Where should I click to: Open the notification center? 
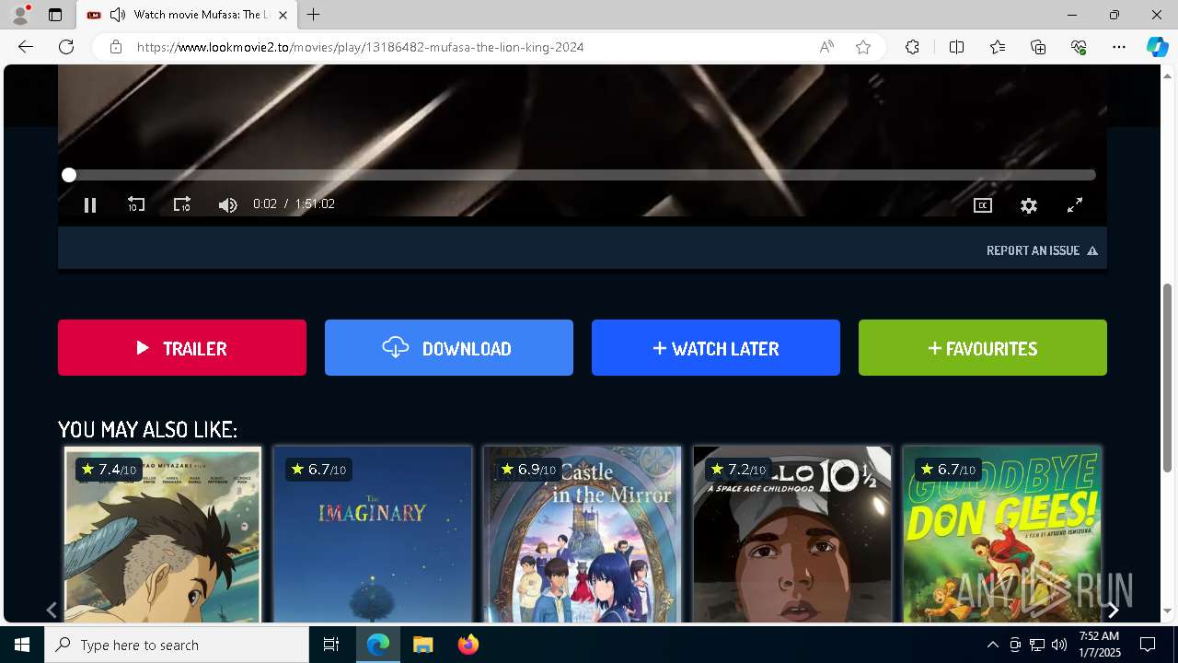click(x=1148, y=645)
